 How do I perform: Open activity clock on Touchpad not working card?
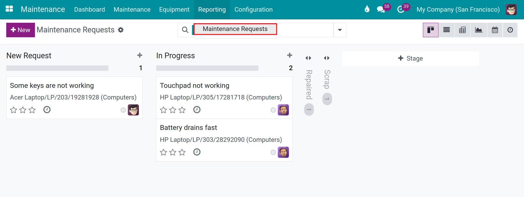[x=197, y=109]
